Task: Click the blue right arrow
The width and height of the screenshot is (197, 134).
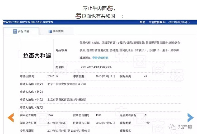Action: 190,118
